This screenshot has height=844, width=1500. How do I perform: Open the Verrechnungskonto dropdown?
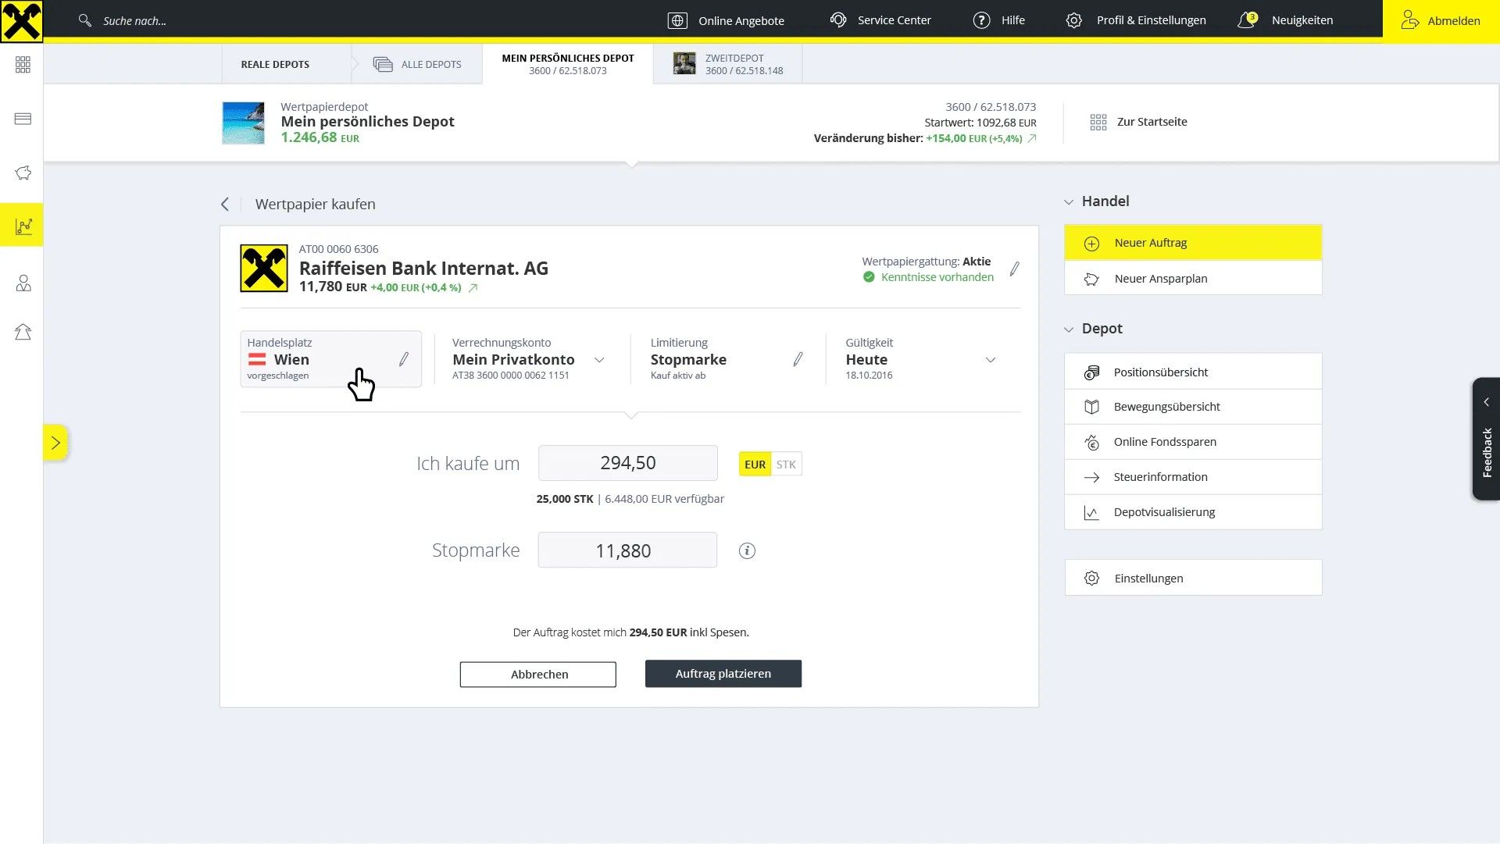click(x=599, y=360)
